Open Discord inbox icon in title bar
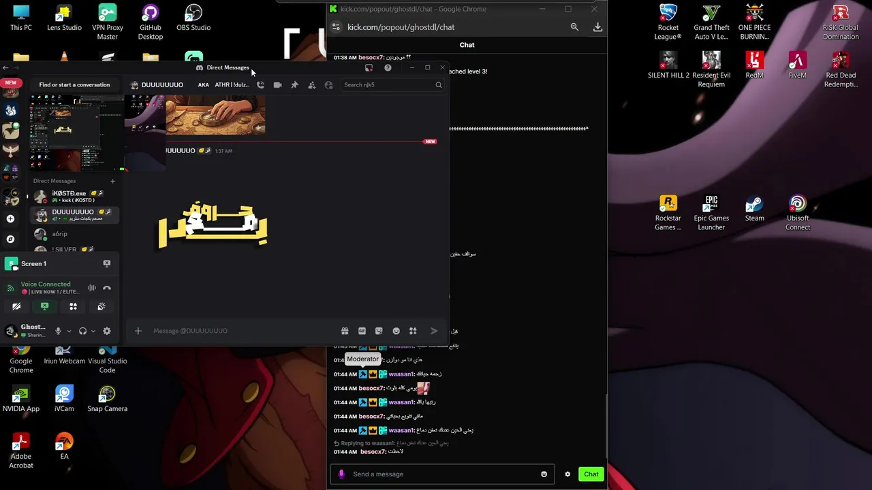This screenshot has height=490, width=872. click(x=369, y=67)
